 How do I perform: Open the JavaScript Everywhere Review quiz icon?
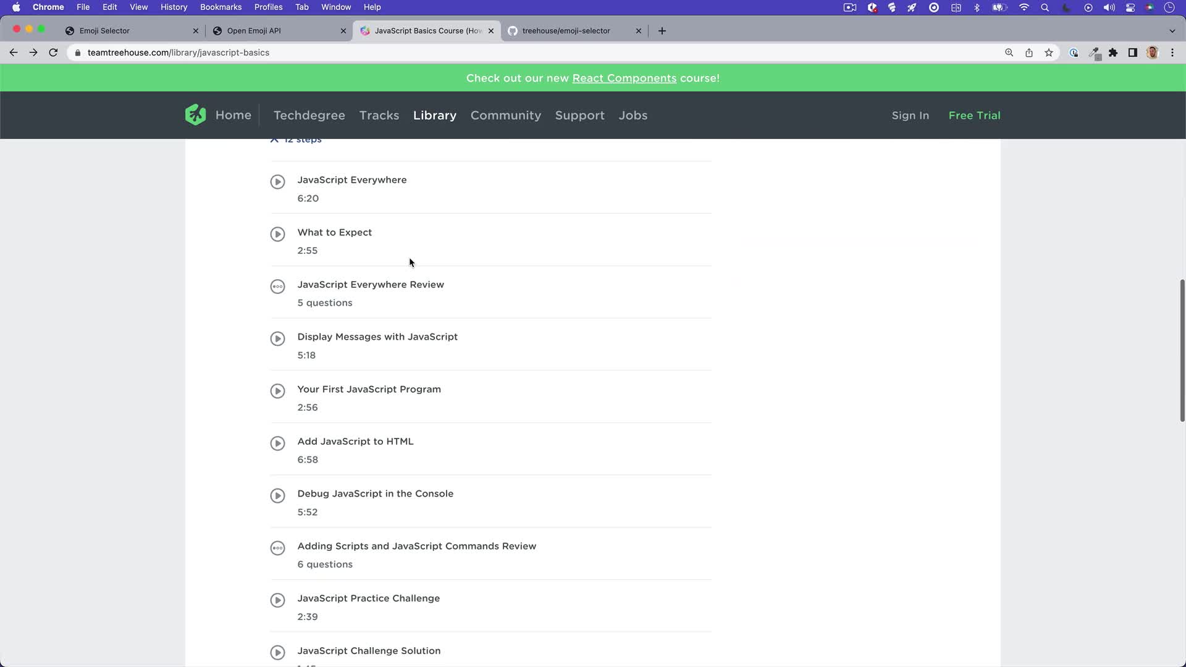point(277,286)
